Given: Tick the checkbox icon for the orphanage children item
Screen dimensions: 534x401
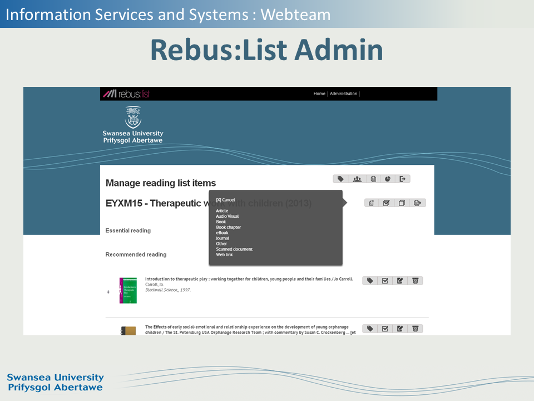Looking at the screenshot, I should point(385,329).
